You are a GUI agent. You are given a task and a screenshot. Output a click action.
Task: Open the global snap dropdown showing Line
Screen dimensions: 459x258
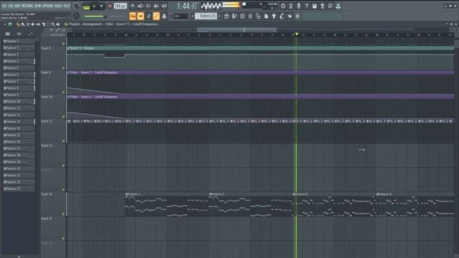point(181,16)
